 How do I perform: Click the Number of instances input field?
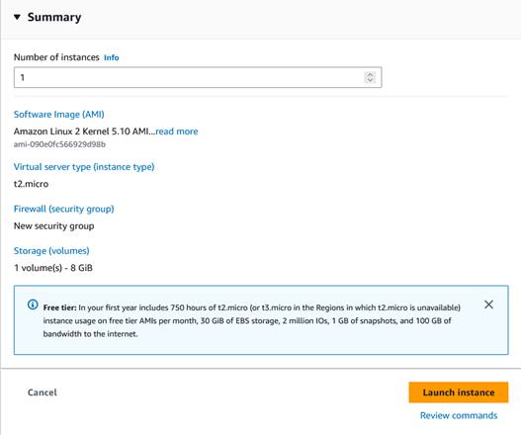pos(198,77)
